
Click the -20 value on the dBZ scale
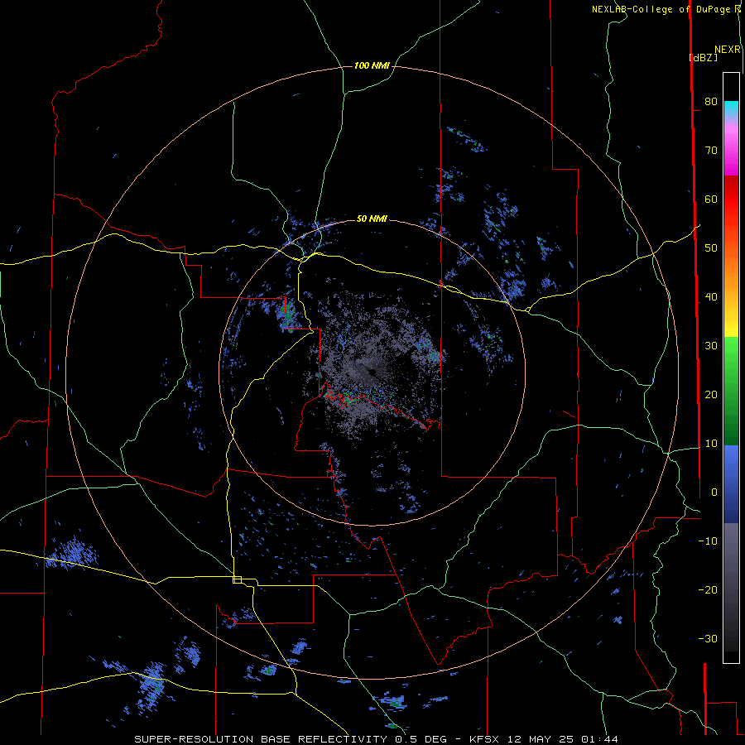(x=708, y=589)
